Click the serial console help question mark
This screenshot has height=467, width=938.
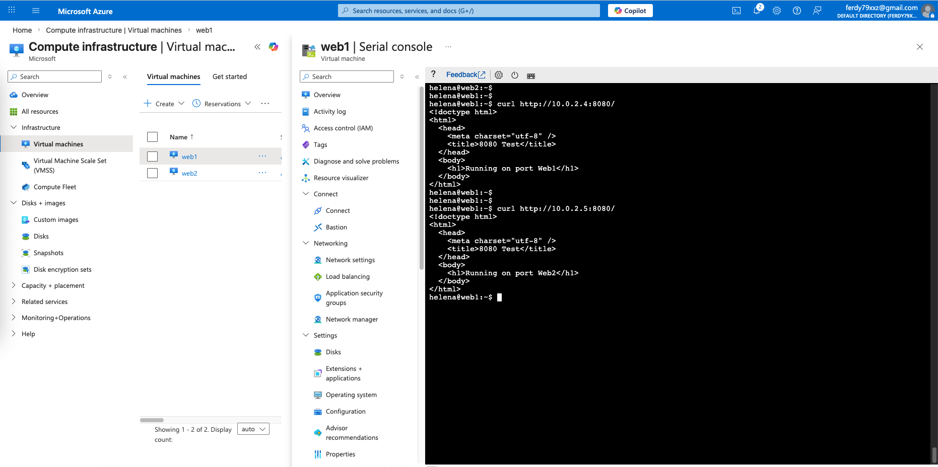point(433,74)
